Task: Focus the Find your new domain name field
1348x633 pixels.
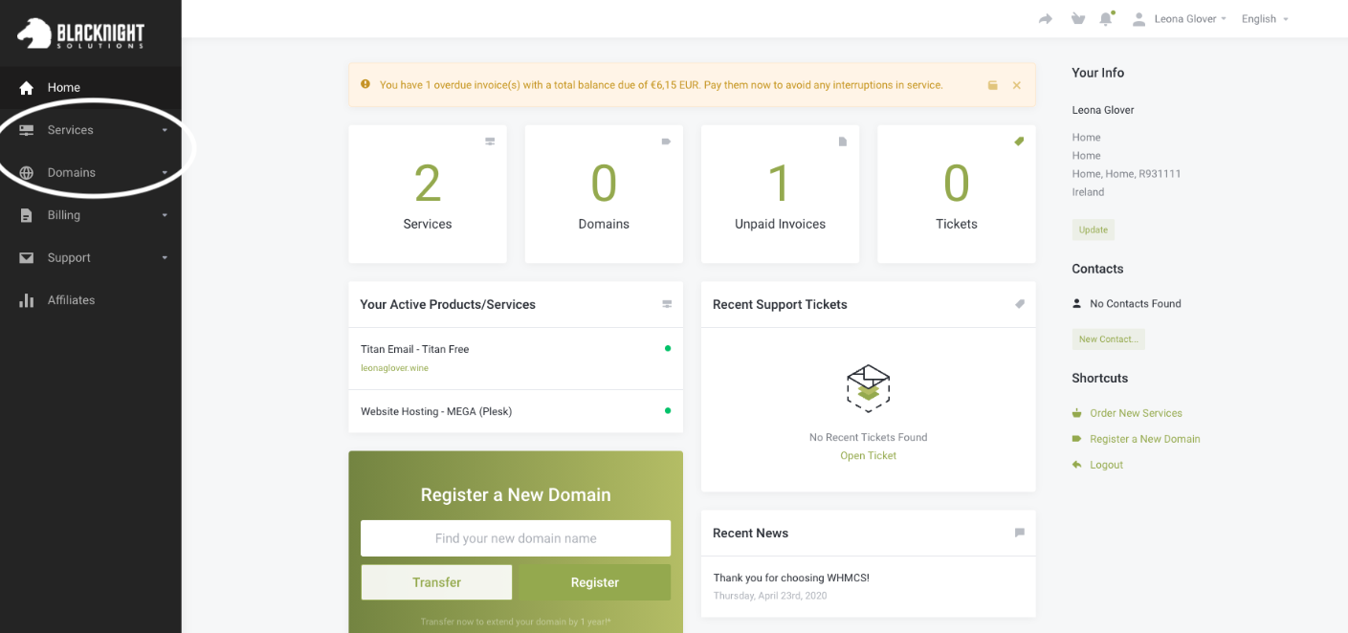Action: [515, 538]
